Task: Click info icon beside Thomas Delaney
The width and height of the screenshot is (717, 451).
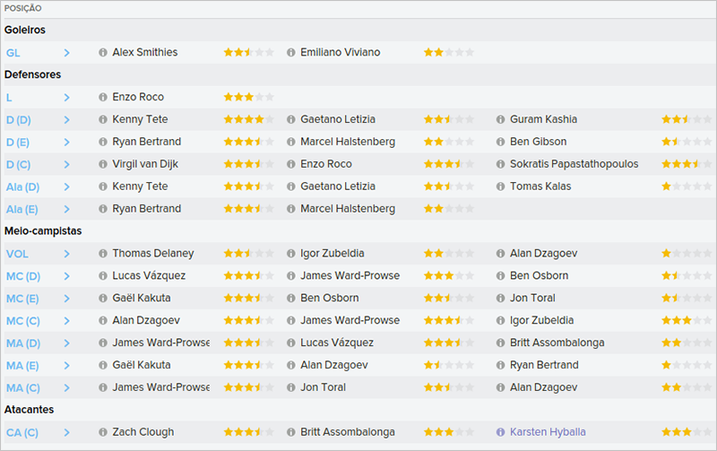Action: pos(102,254)
